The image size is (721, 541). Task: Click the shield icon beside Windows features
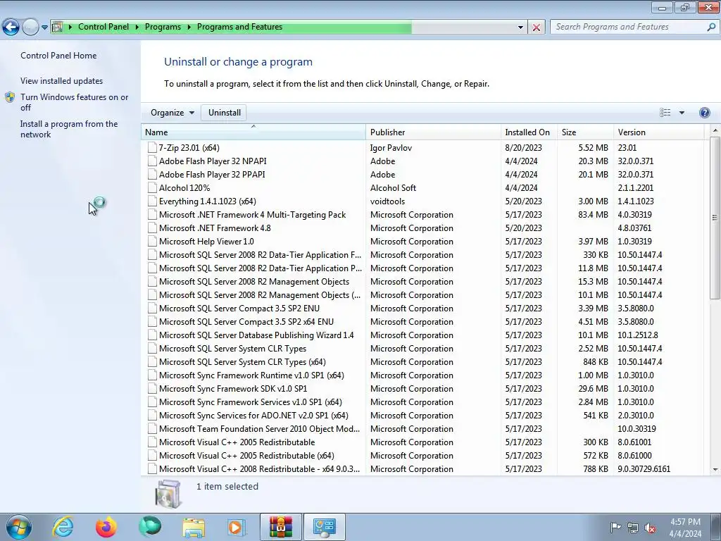click(x=10, y=97)
